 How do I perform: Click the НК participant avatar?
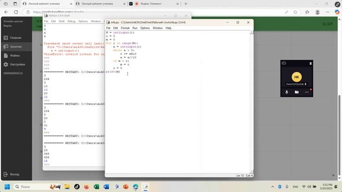coord(297,77)
